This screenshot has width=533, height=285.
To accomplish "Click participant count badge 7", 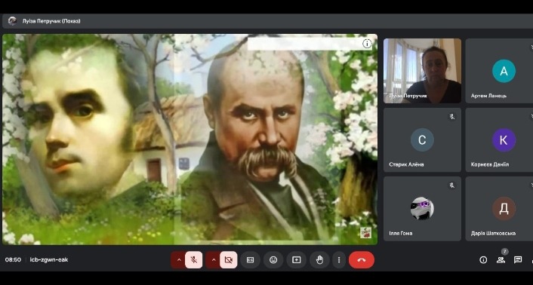I will (x=505, y=251).
